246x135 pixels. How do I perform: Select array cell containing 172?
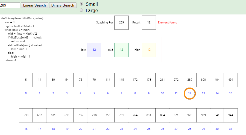(x=135, y=80)
